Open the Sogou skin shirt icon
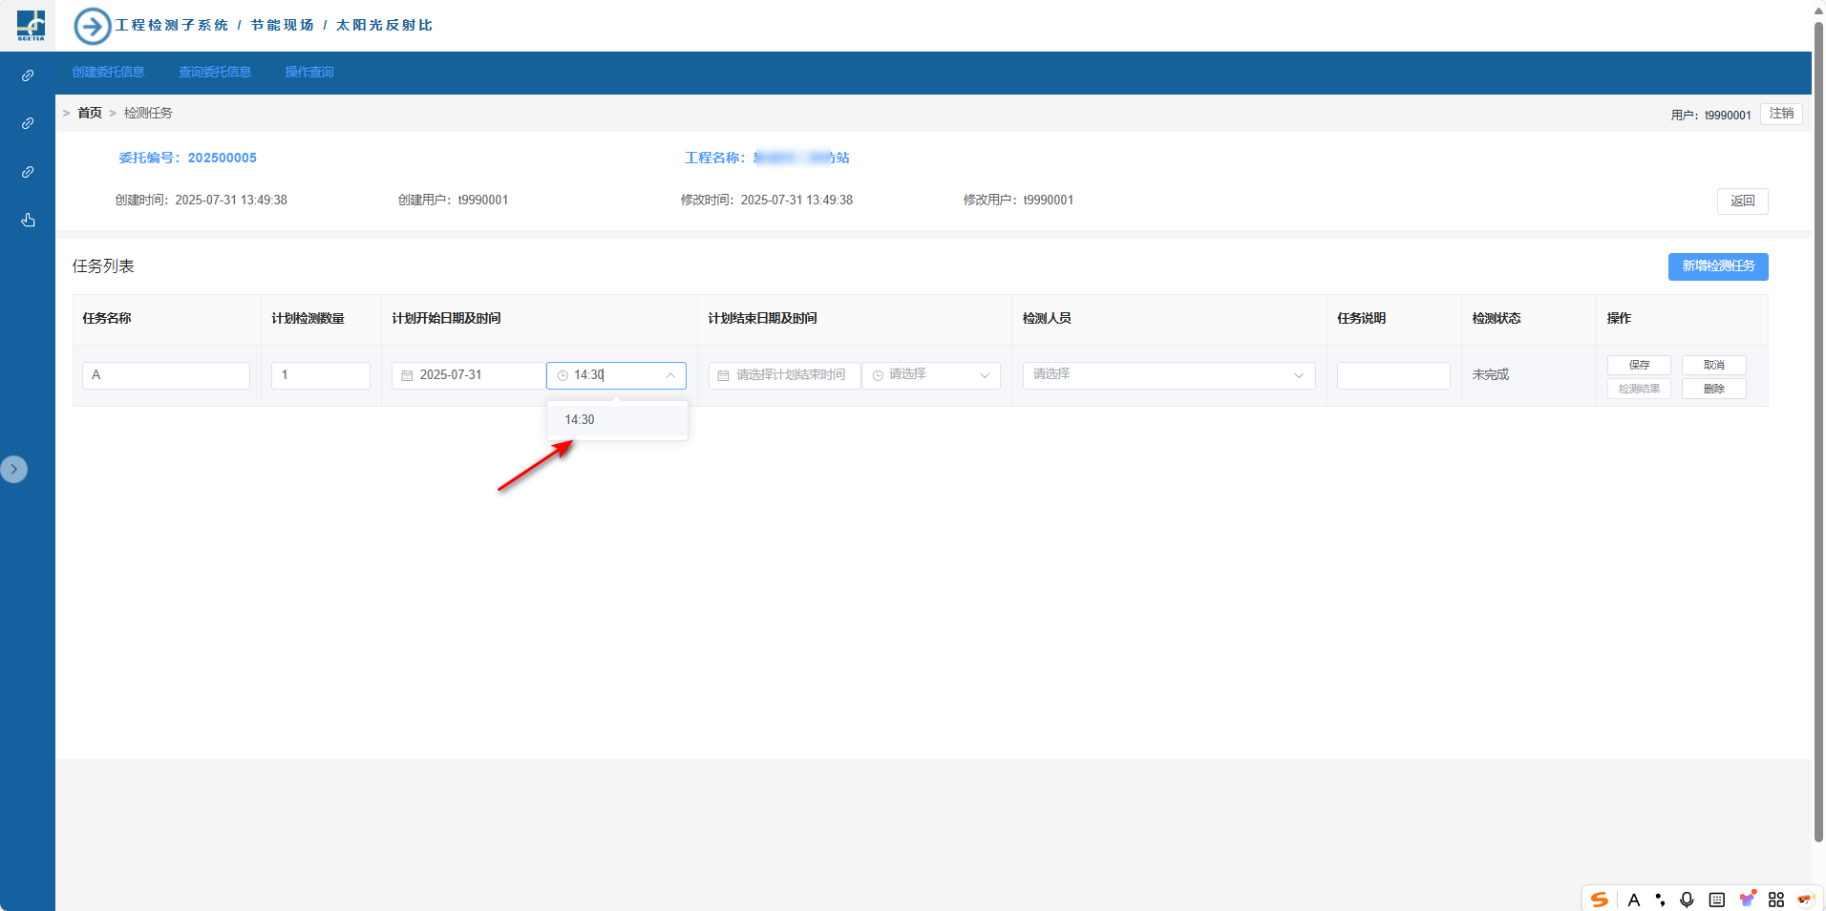This screenshot has width=1826, height=911. click(1747, 899)
